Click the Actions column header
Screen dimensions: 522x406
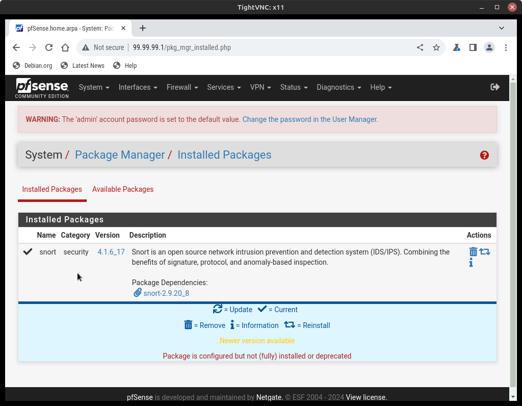pos(479,235)
